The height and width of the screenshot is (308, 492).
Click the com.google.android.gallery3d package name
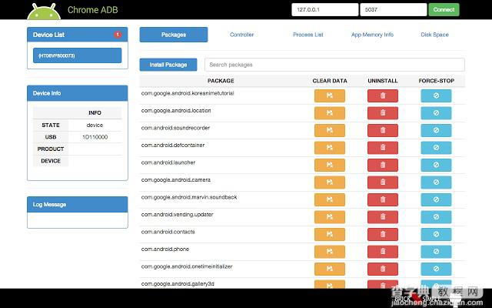tap(178, 284)
